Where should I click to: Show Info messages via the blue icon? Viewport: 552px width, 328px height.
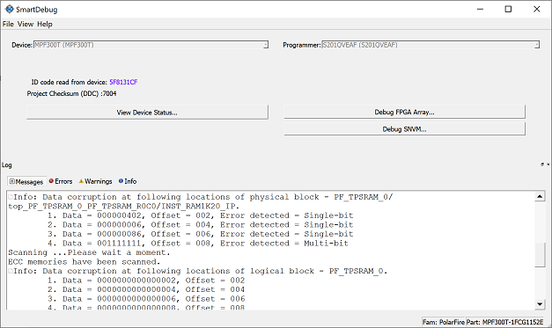pos(121,181)
